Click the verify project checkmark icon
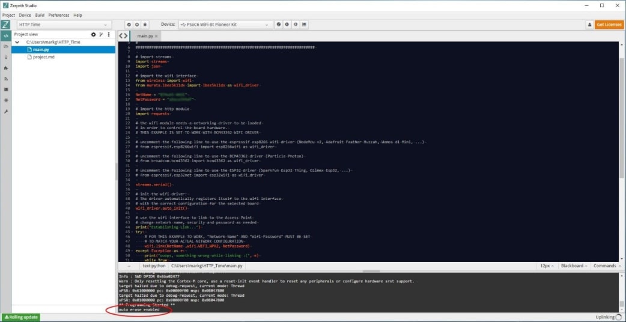Screen dimensions: 626x322 click(129, 25)
